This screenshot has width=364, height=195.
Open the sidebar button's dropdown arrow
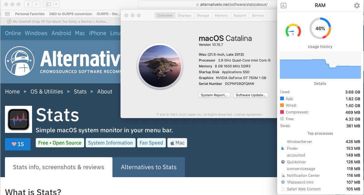tap(57, 4)
